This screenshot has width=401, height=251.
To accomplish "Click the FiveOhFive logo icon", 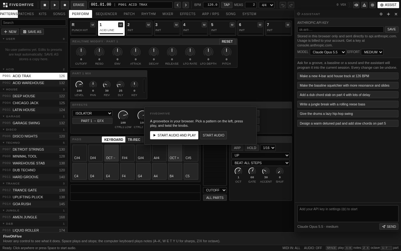I will 5,5.
